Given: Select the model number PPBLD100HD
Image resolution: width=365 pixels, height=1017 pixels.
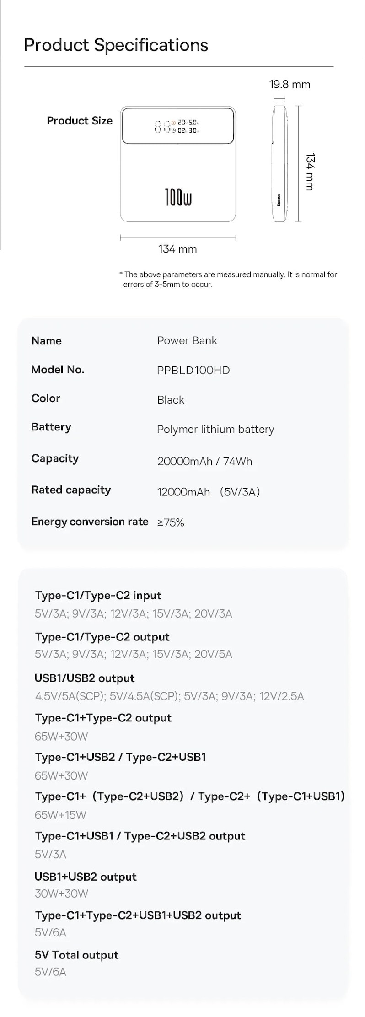Looking at the screenshot, I should click(x=193, y=371).
